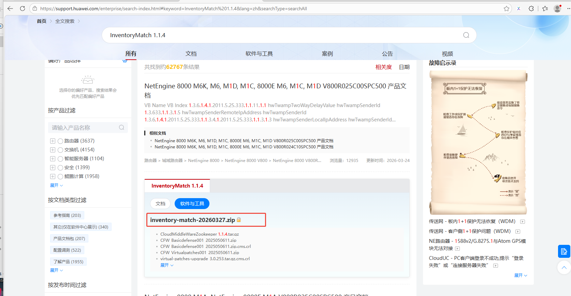Expand the file list under inventory-match zip
The height and width of the screenshot is (296, 571).
(167, 265)
